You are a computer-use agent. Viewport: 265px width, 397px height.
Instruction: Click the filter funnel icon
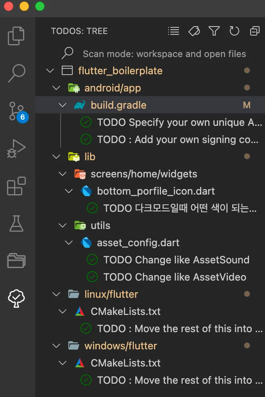214,31
